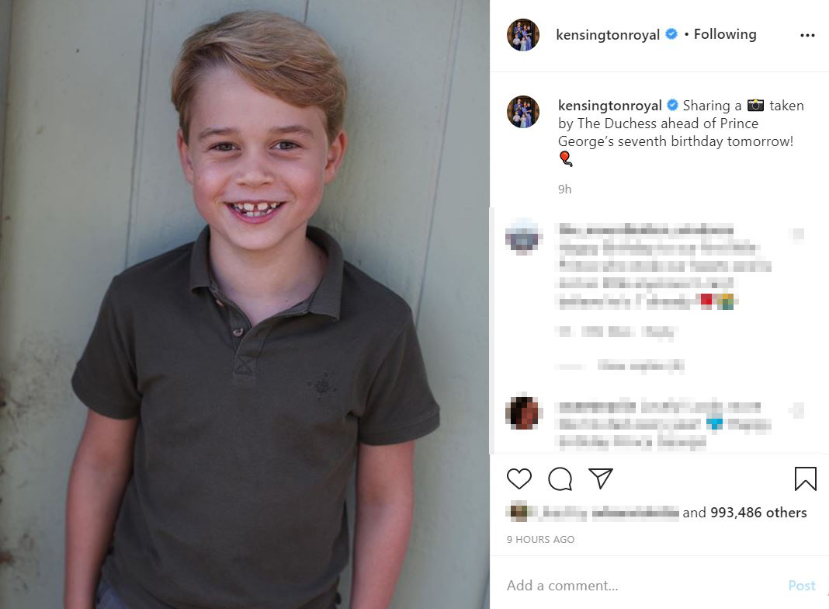Open the second commenter's profile picture
Image resolution: width=829 pixels, height=609 pixels.
point(523,412)
